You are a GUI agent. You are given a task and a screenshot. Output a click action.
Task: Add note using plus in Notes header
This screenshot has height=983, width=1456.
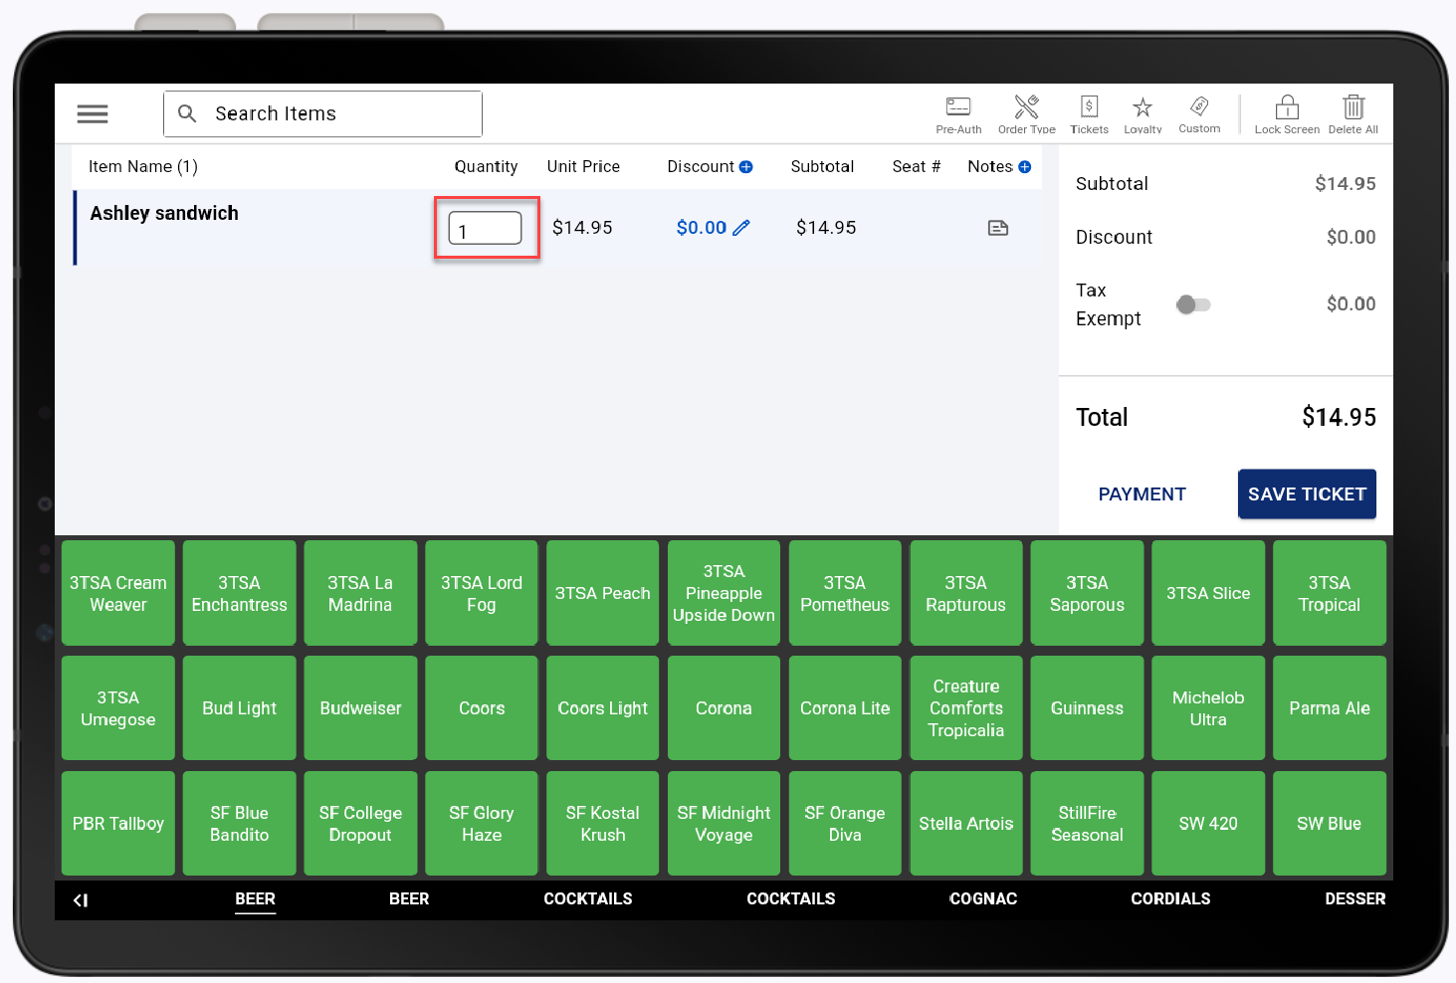[x=1024, y=167]
